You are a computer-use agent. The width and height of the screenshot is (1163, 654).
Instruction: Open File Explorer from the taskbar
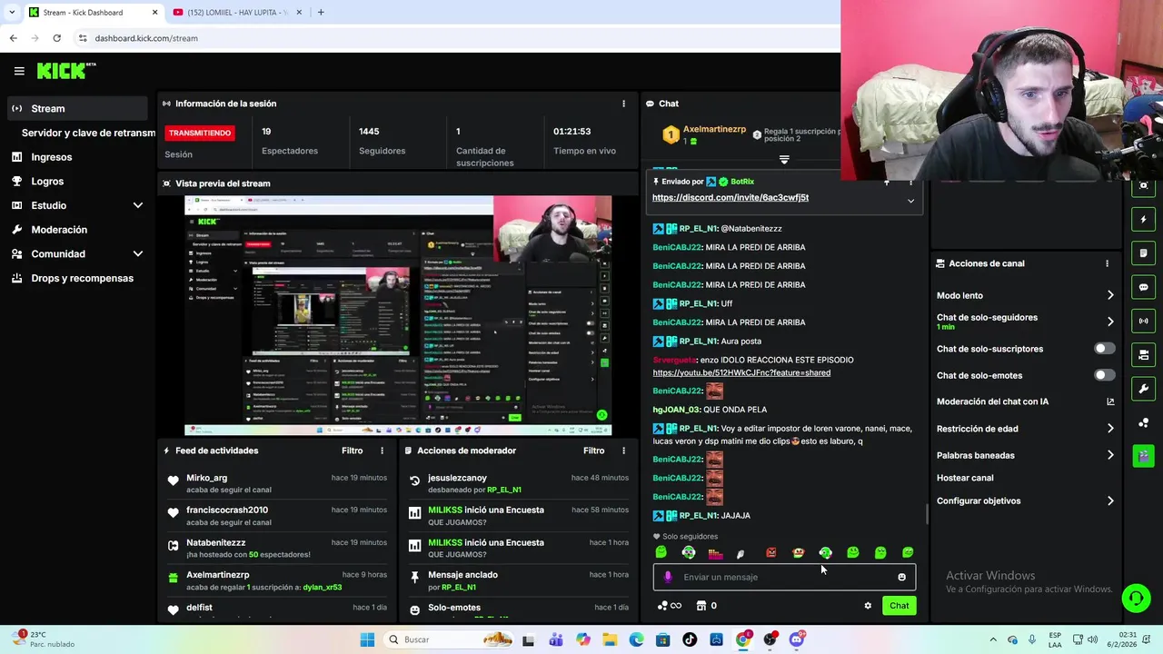(610, 639)
